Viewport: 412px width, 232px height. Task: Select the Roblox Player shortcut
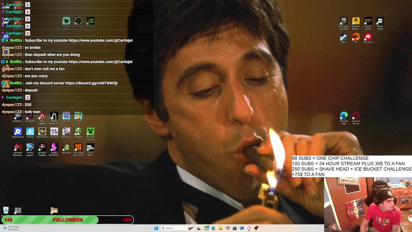(18, 133)
